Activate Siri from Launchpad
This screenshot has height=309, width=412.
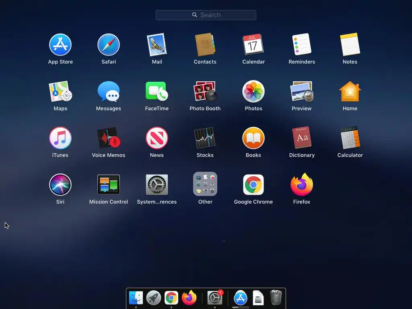[x=60, y=185]
